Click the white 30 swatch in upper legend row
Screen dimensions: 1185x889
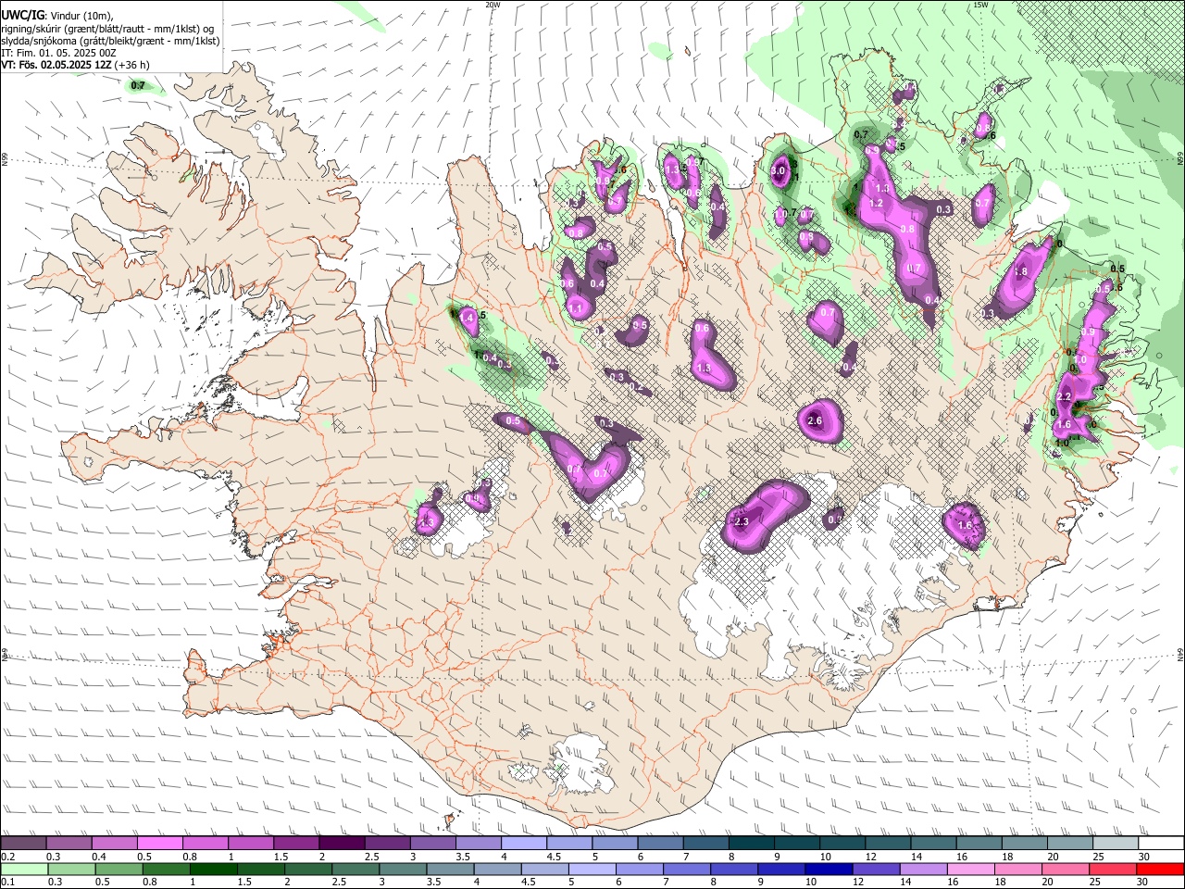pyautogui.click(x=1162, y=844)
